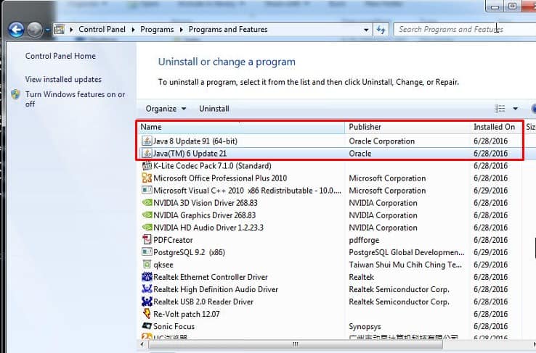Viewport: 536px width, 353px height.
Task: Click the shield icon beside Windows features
Action: [x=15, y=94]
